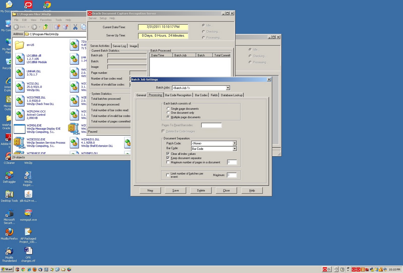The width and height of the screenshot is (403, 273).
Task: Open the Setup menu in Recognition Server
Action: click(103, 18)
